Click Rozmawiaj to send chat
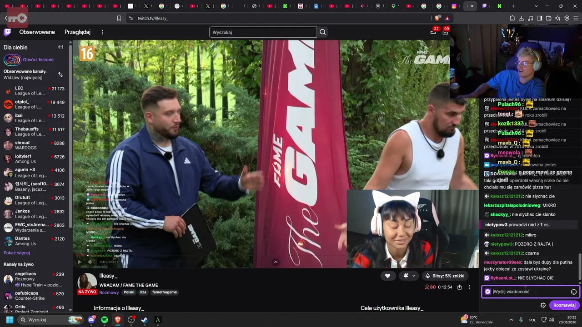Viewport: 582px width, 327px height. (x=564, y=305)
